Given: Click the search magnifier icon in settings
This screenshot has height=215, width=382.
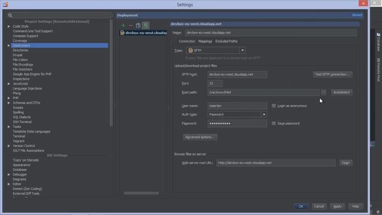Looking at the screenshot, I should (x=10, y=16).
